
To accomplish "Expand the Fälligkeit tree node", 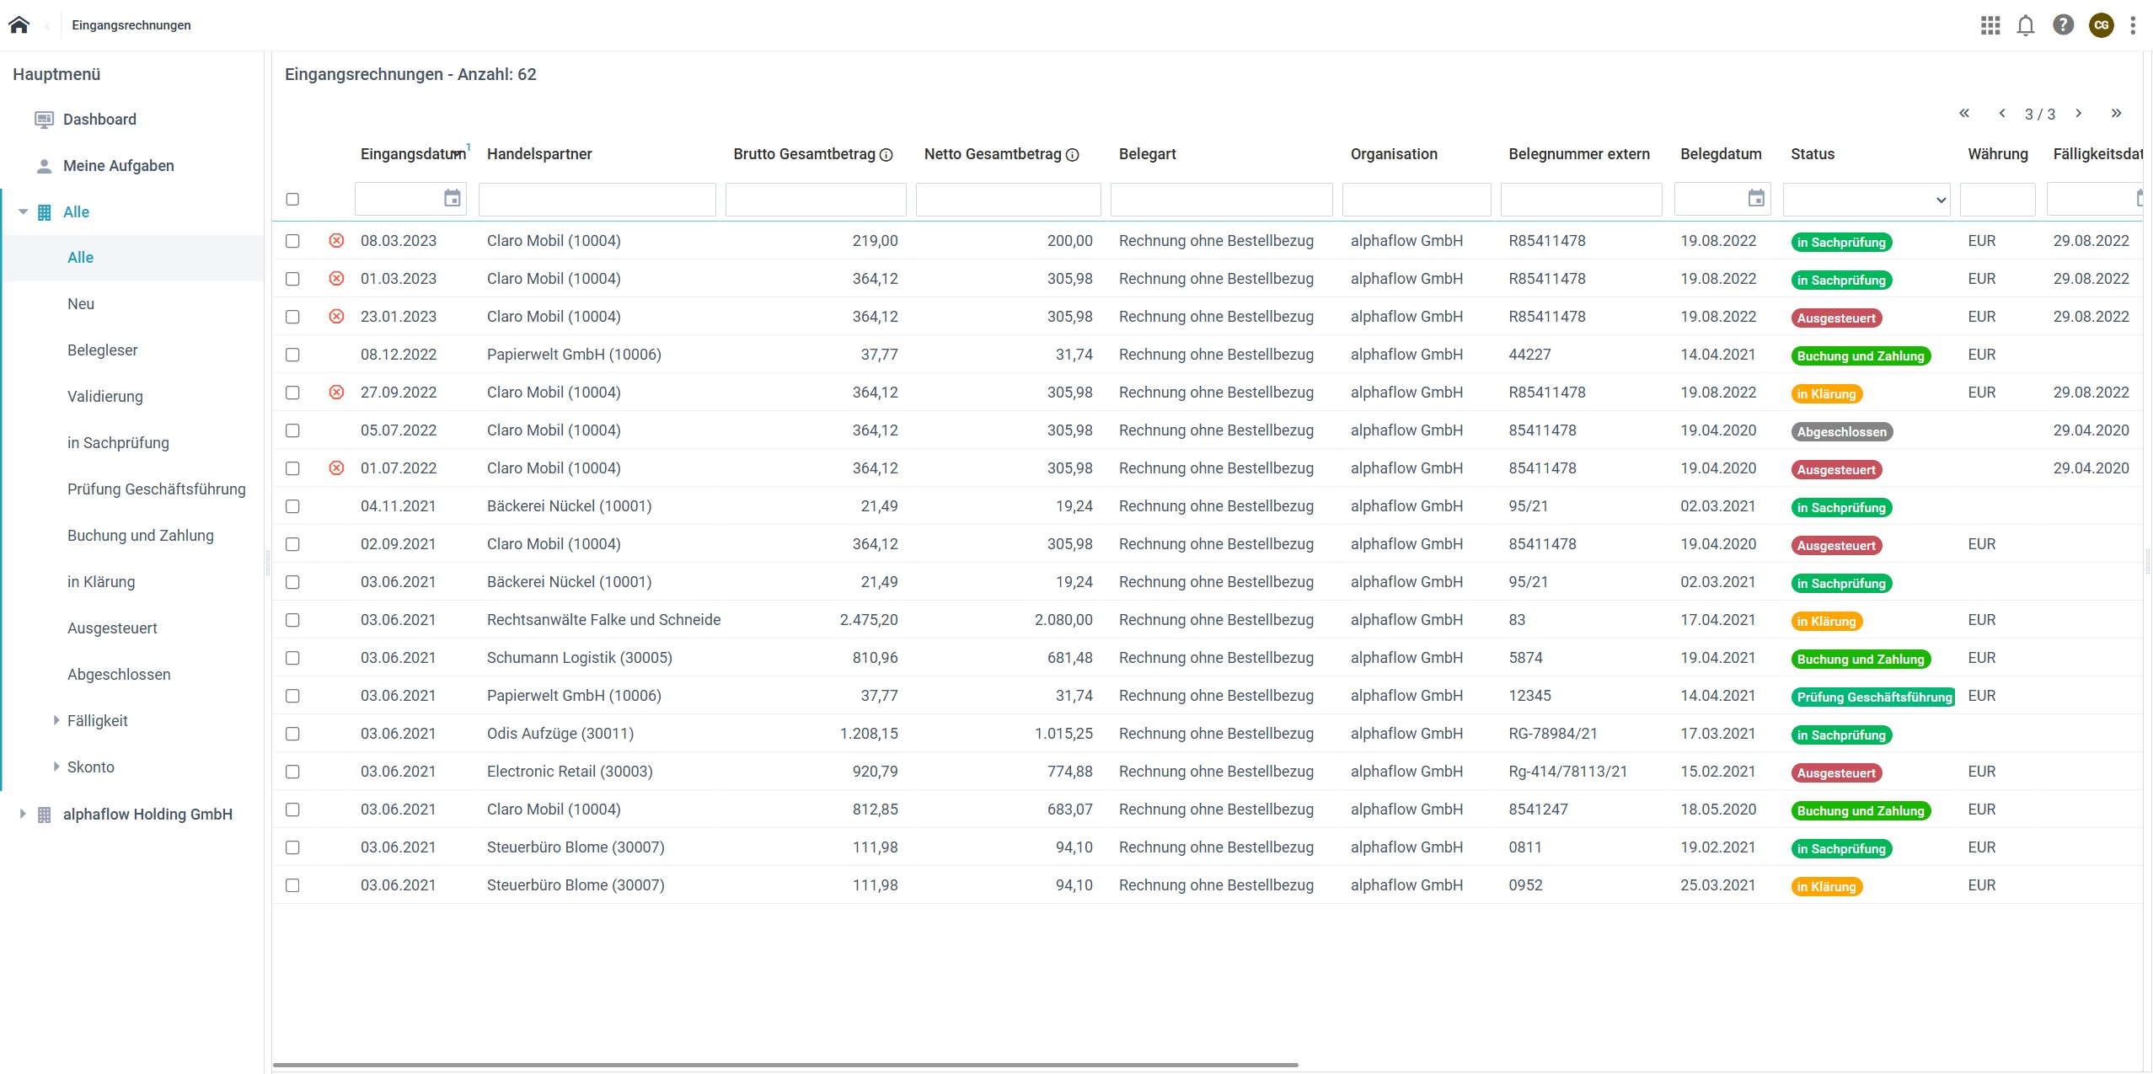I will 56,720.
